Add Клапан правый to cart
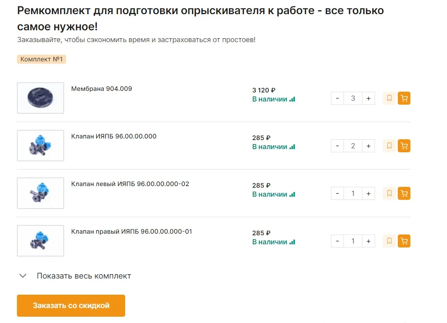This screenshot has width=447, height=323. (x=404, y=241)
